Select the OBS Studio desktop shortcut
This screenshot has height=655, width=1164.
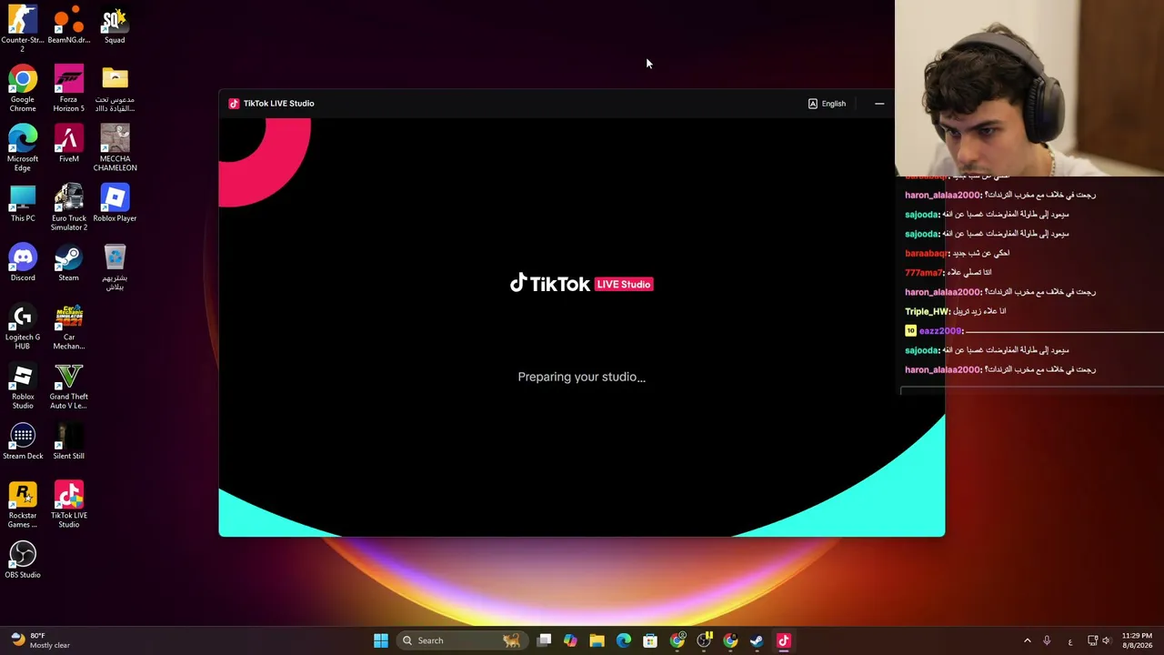tap(23, 559)
